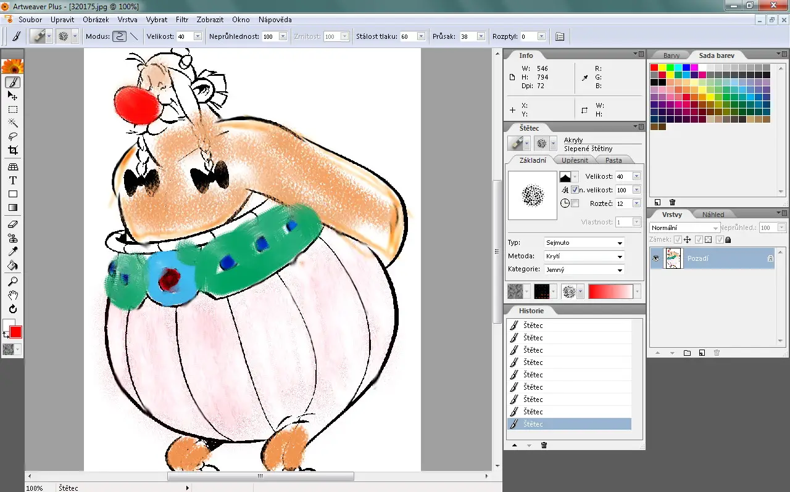
Task: Select the Eraser tool
Action: tap(12, 224)
